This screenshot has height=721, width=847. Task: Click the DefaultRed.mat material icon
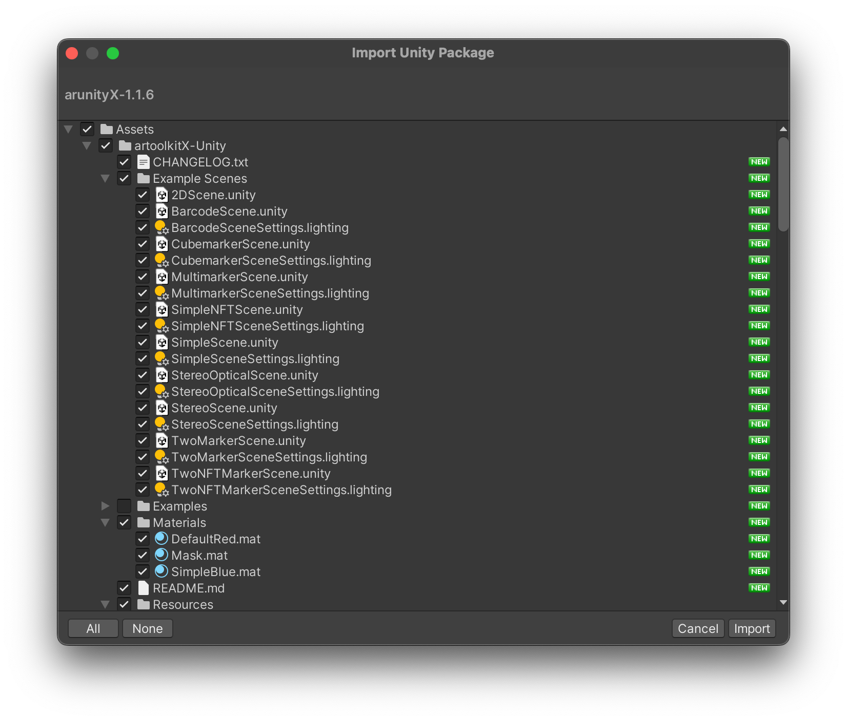point(162,538)
